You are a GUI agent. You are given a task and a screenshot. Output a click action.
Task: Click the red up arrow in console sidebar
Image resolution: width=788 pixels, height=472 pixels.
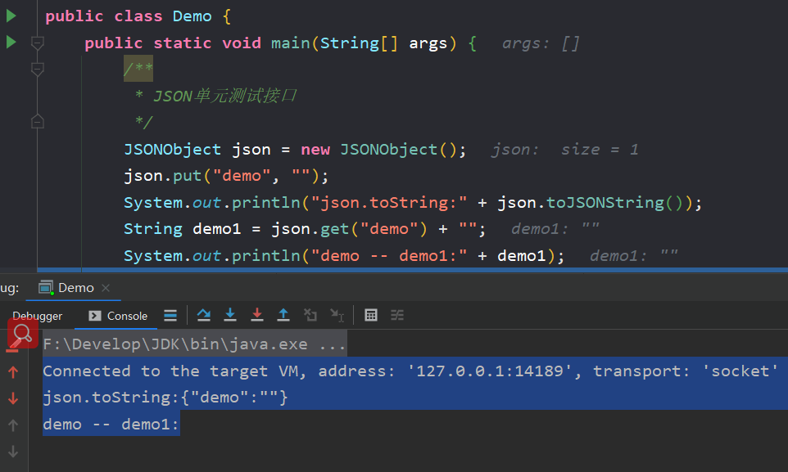tap(13, 372)
